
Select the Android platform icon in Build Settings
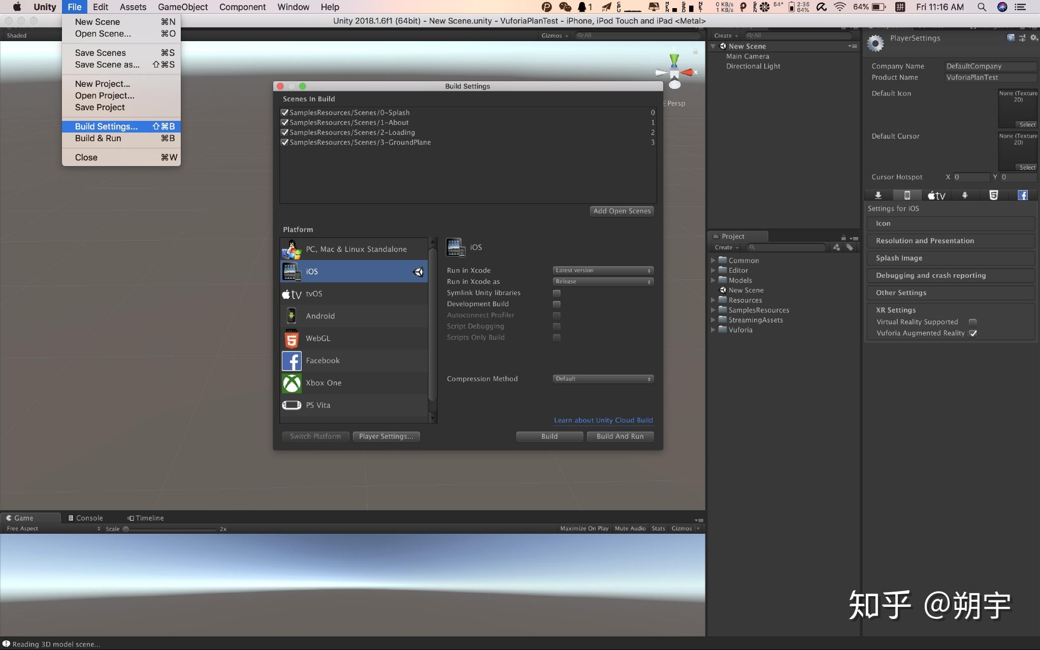(x=291, y=316)
